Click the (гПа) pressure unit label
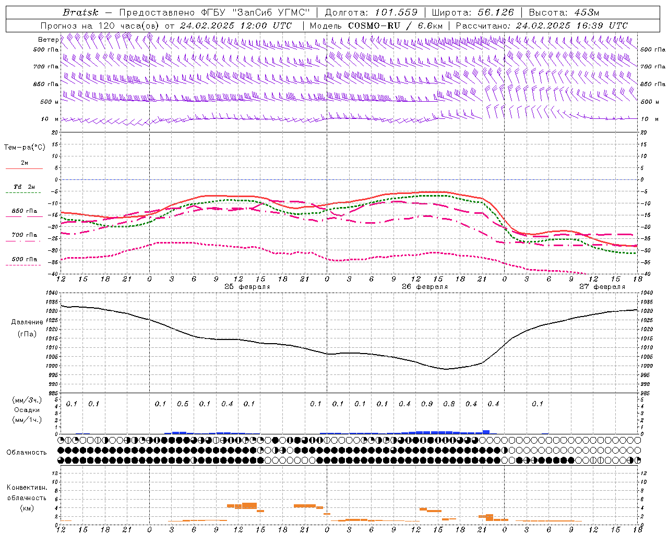 coord(27,334)
